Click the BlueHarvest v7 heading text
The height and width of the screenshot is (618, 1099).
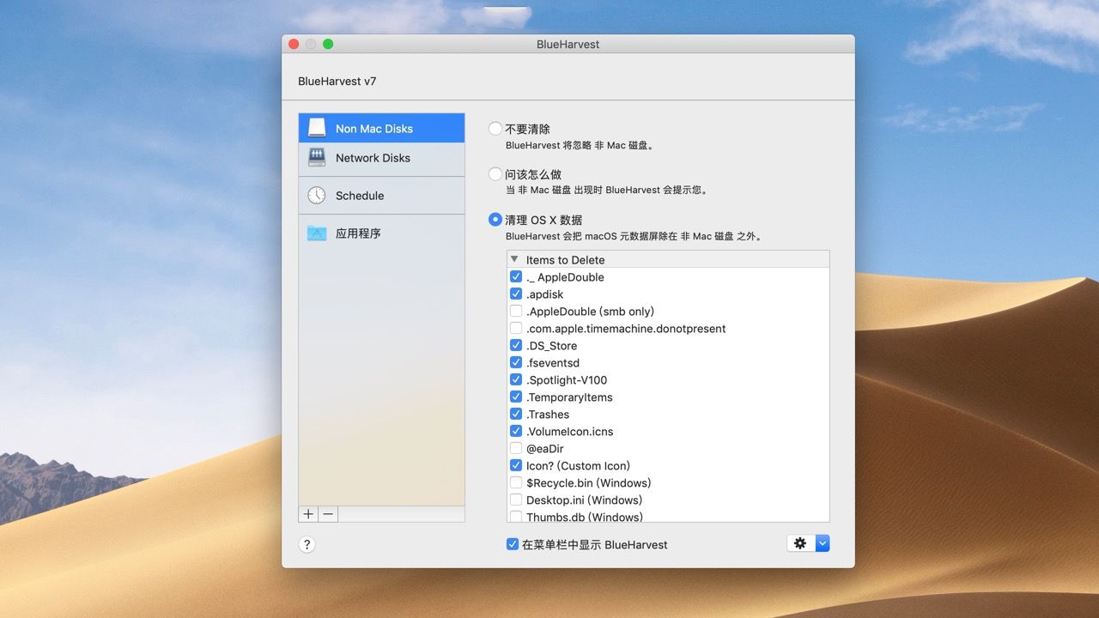tap(337, 82)
